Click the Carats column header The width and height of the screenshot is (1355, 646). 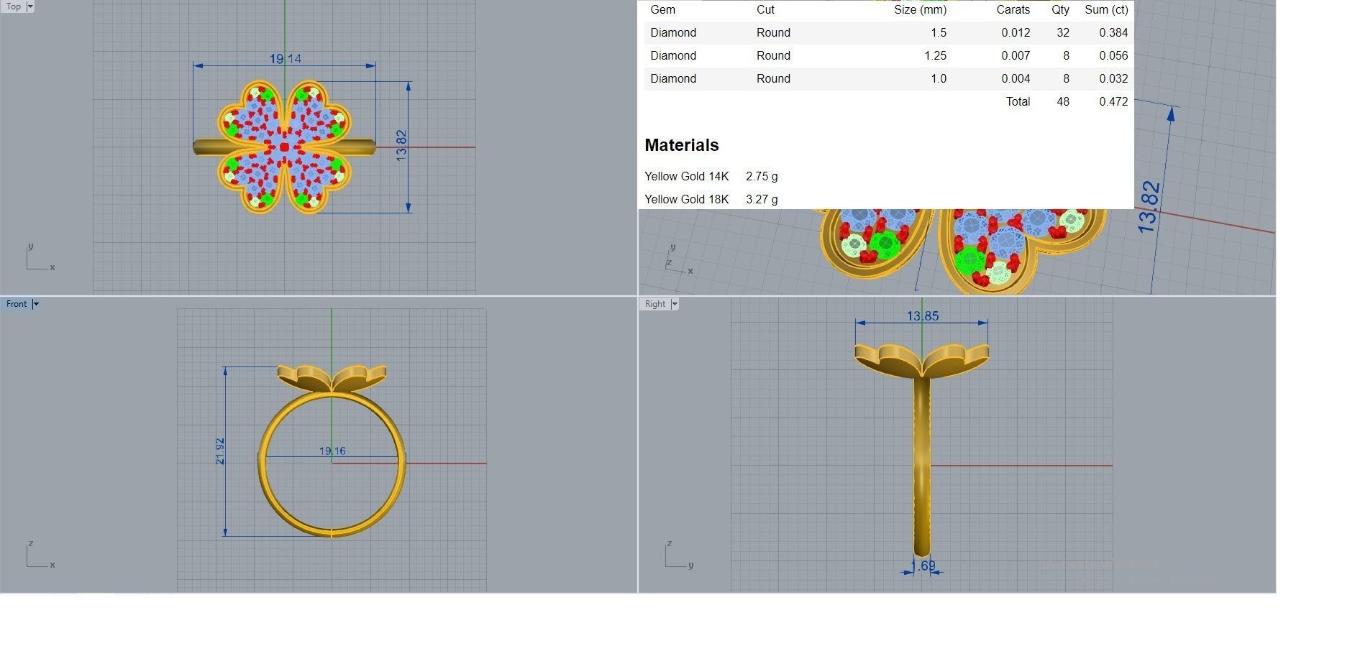coord(1013,10)
